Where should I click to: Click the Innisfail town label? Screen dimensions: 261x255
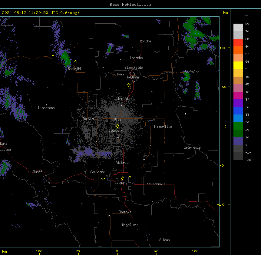tap(126, 99)
